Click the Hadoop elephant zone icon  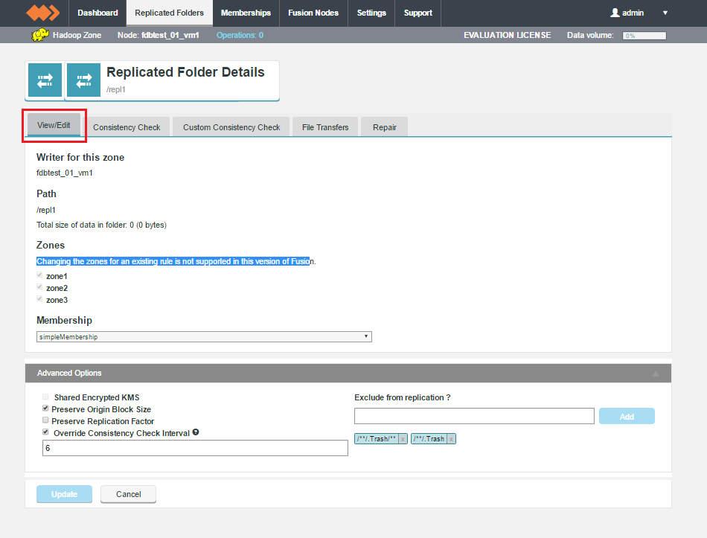tap(39, 35)
